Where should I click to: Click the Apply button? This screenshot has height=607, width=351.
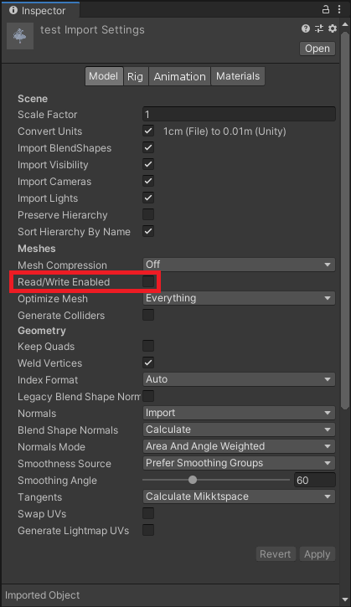pos(317,554)
